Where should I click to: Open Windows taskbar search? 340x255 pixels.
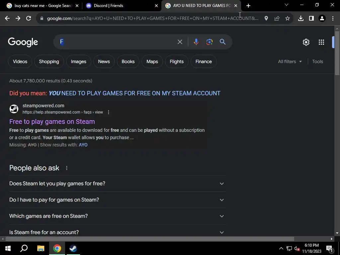[x=24, y=248]
